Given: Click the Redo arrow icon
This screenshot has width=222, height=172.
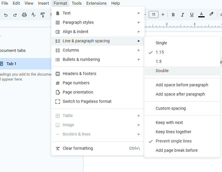Looking at the screenshot, I should 15,15.
